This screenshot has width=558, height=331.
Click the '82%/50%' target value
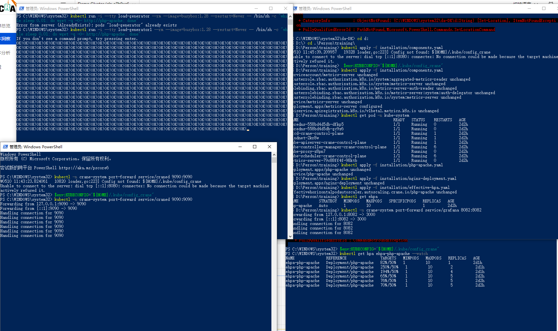[x=388, y=263]
